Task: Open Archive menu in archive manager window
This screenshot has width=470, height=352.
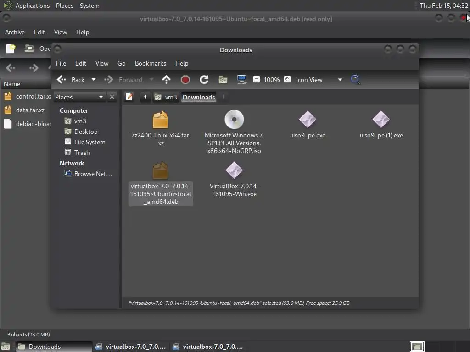Action: (15, 33)
